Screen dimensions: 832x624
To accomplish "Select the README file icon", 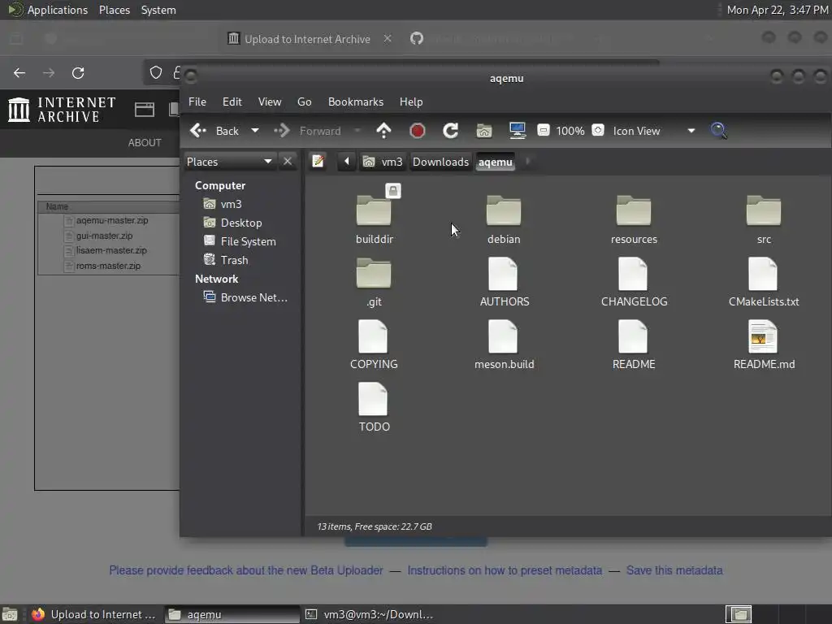I will tap(634, 336).
